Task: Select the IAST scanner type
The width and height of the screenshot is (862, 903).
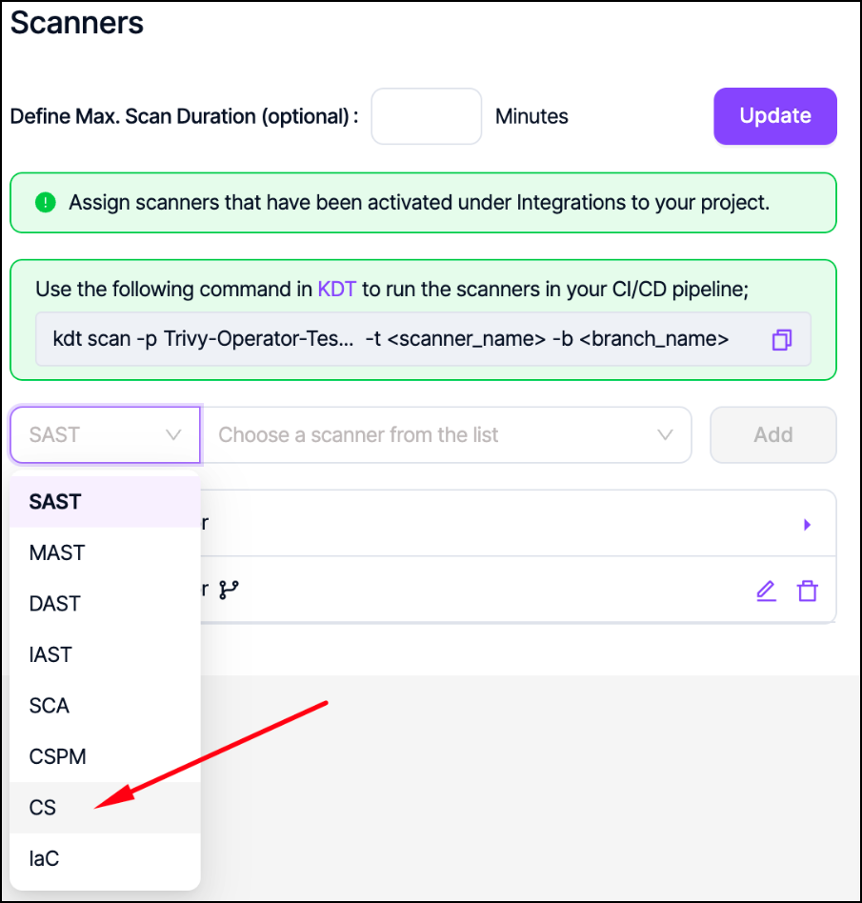Action: tap(50, 654)
